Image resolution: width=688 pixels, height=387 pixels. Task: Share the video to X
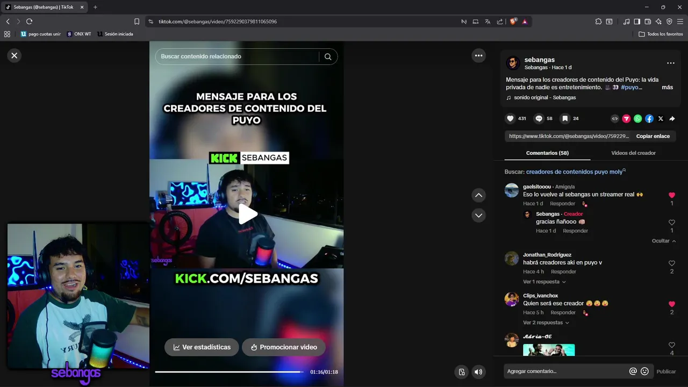tap(661, 119)
